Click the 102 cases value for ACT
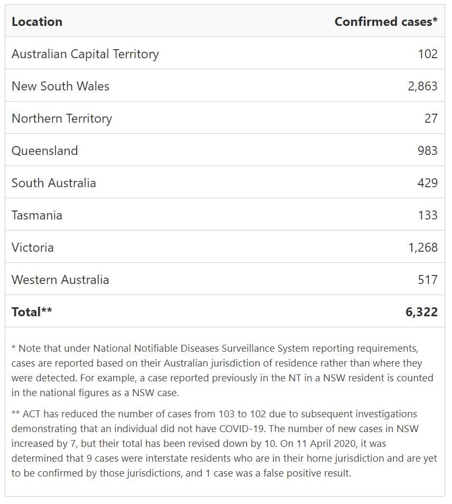Viewport: 452px width, 504px height. 427,54
